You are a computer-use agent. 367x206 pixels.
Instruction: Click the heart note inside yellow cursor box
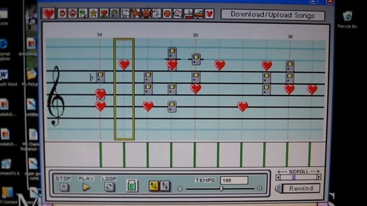click(124, 65)
